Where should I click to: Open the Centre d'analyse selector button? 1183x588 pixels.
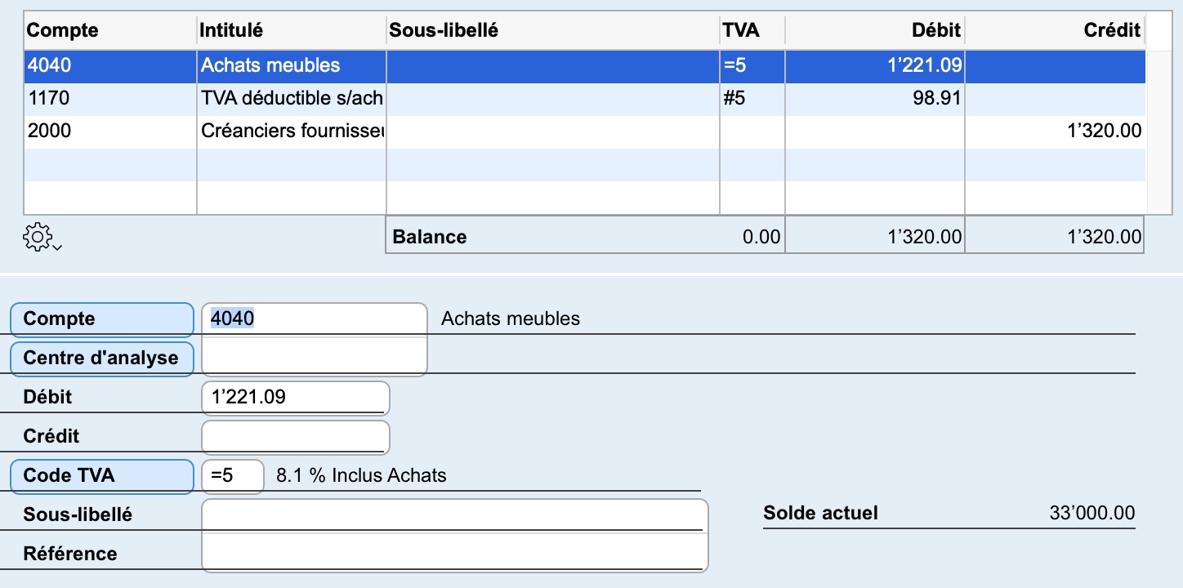[x=102, y=359]
